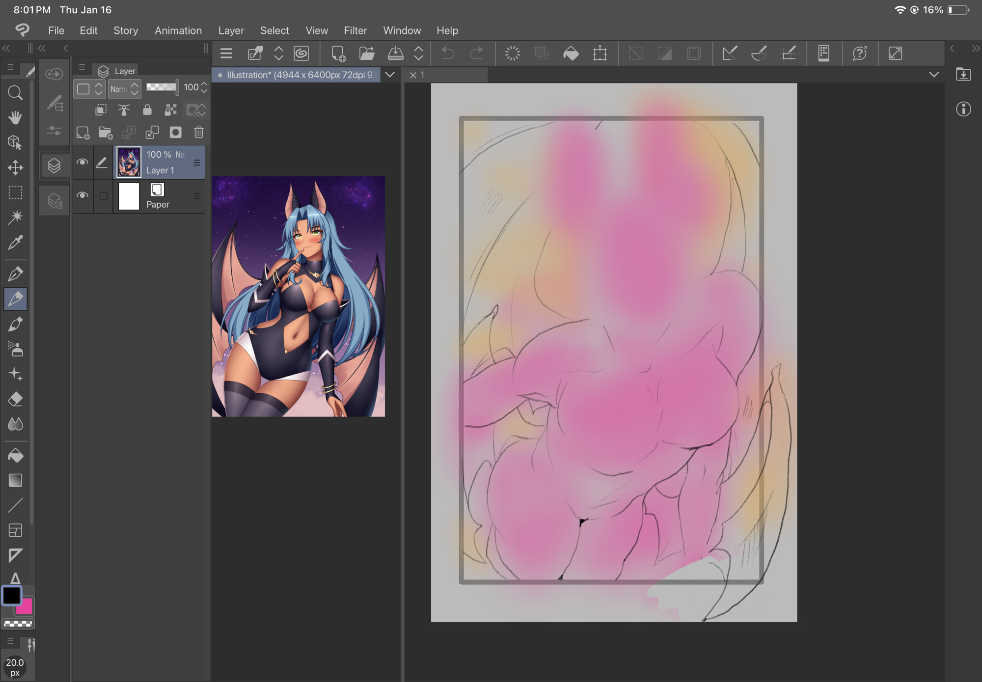
Task: Select the Move layer tool
Action: click(15, 167)
